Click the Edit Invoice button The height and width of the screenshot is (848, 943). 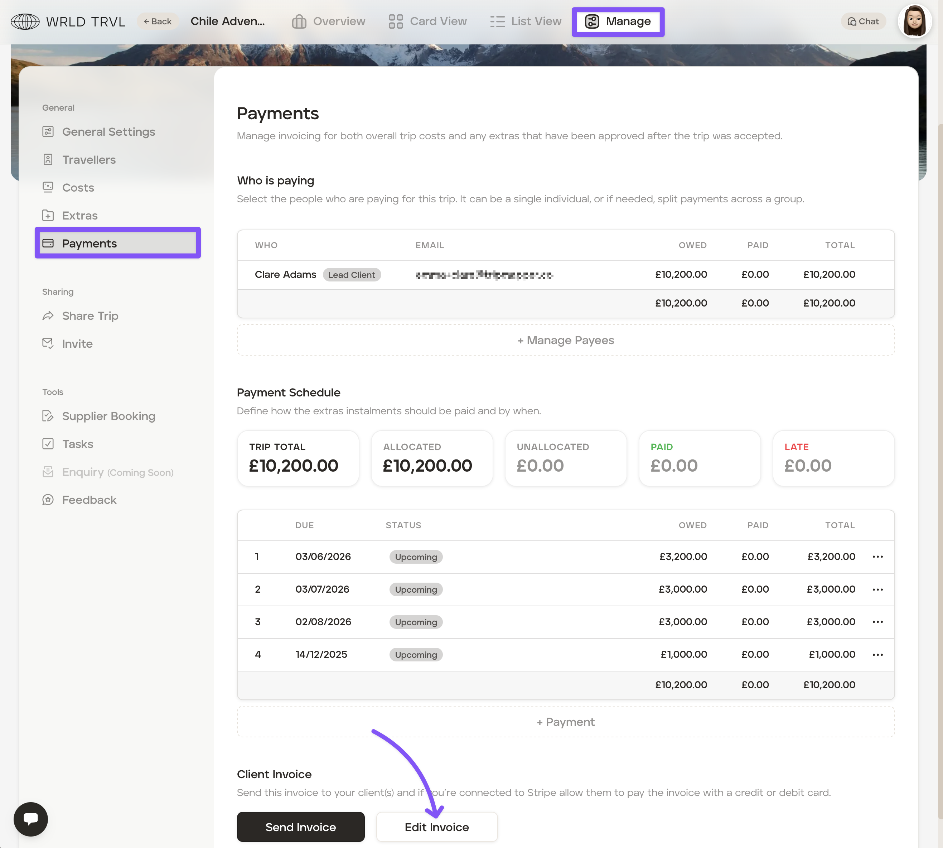pos(436,827)
